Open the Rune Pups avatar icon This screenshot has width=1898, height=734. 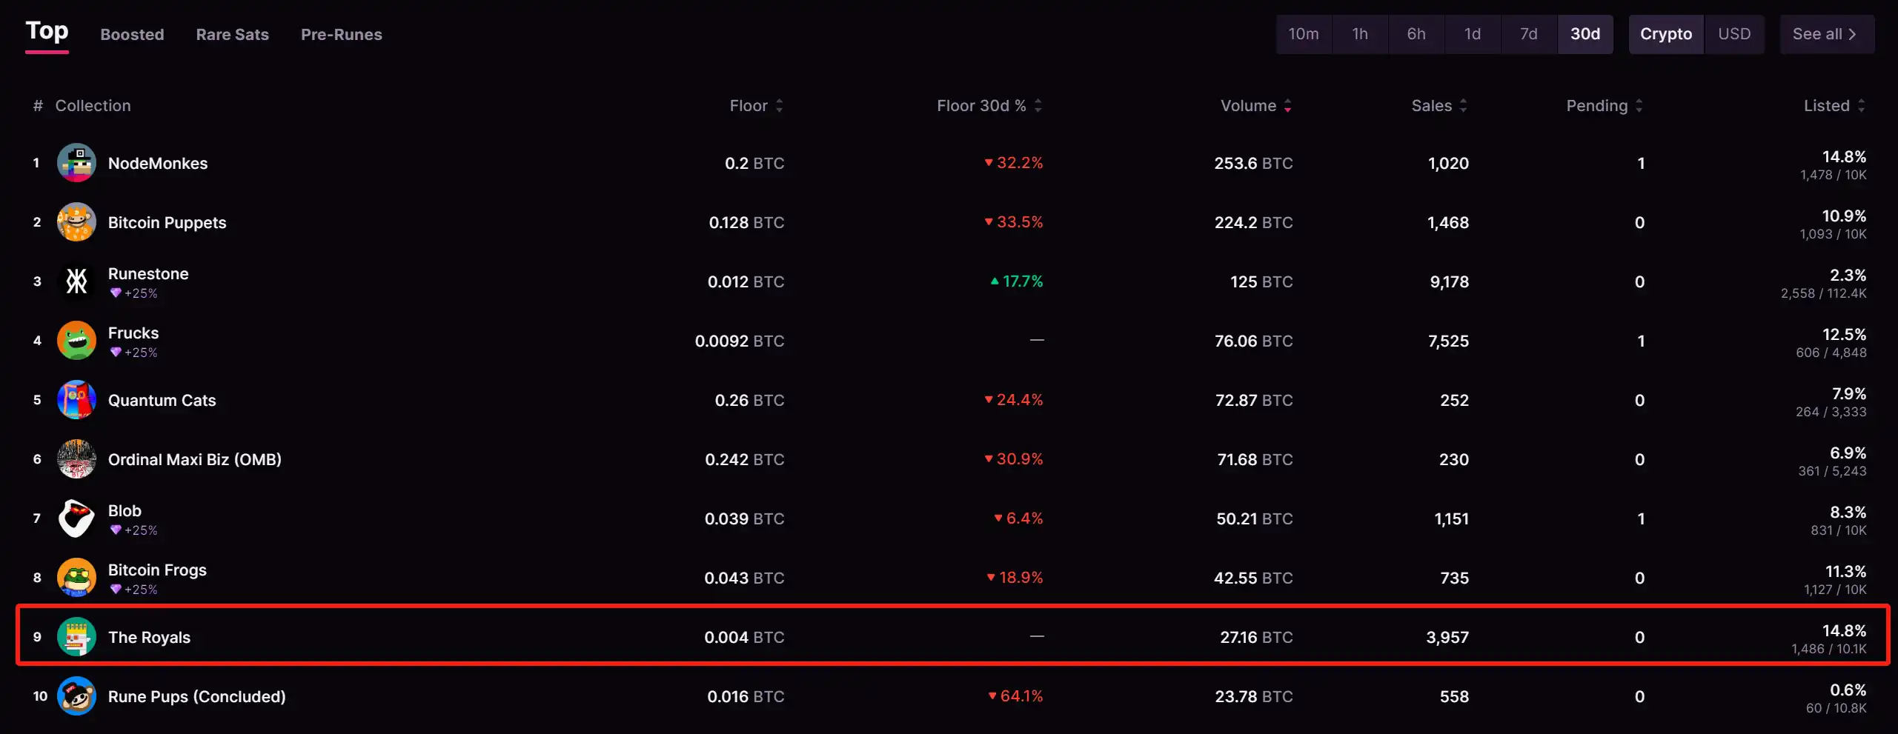[x=76, y=696]
